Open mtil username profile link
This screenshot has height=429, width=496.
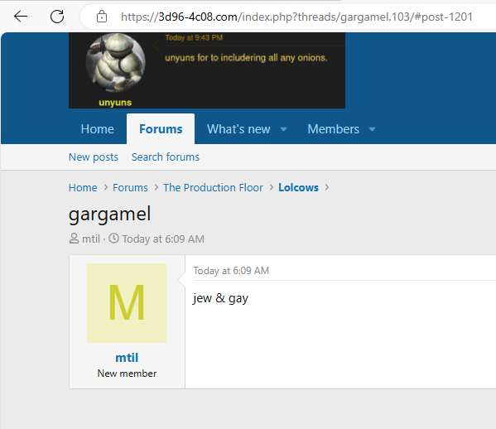pos(127,358)
